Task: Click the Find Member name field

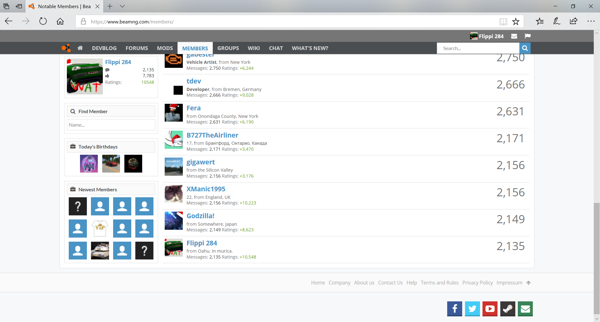Action: pyautogui.click(x=111, y=125)
